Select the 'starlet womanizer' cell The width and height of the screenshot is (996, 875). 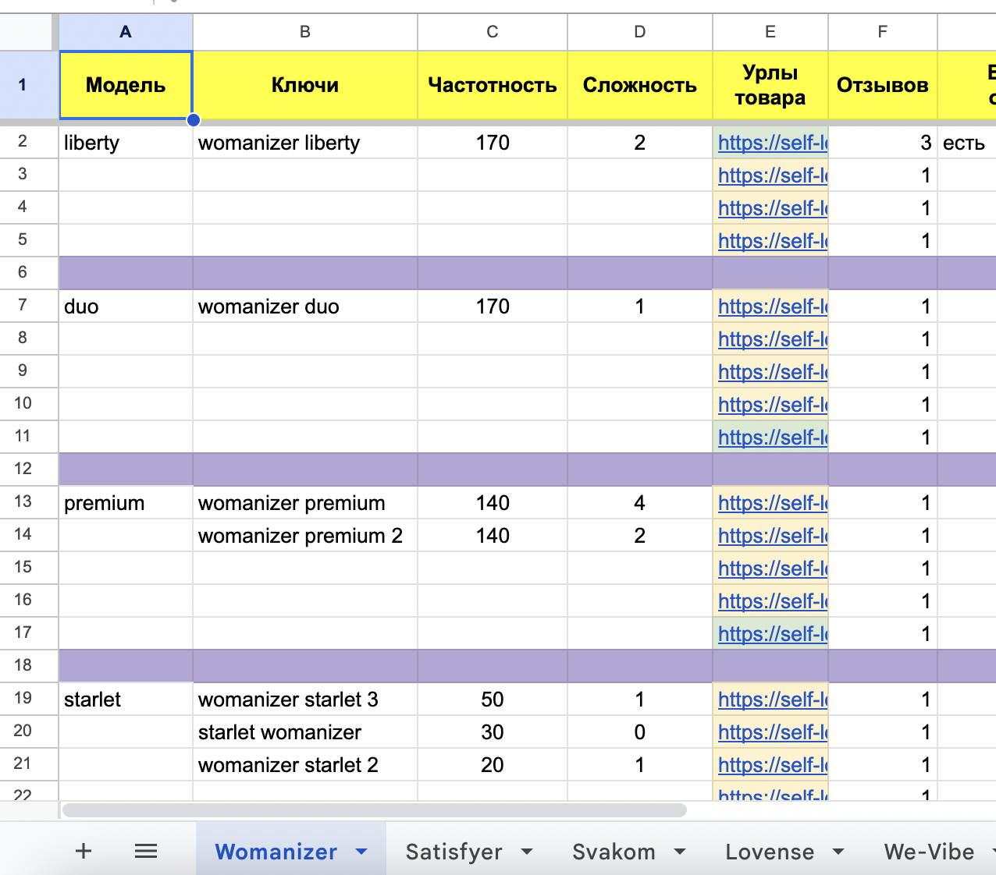pyautogui.click(x=305, y=732)
